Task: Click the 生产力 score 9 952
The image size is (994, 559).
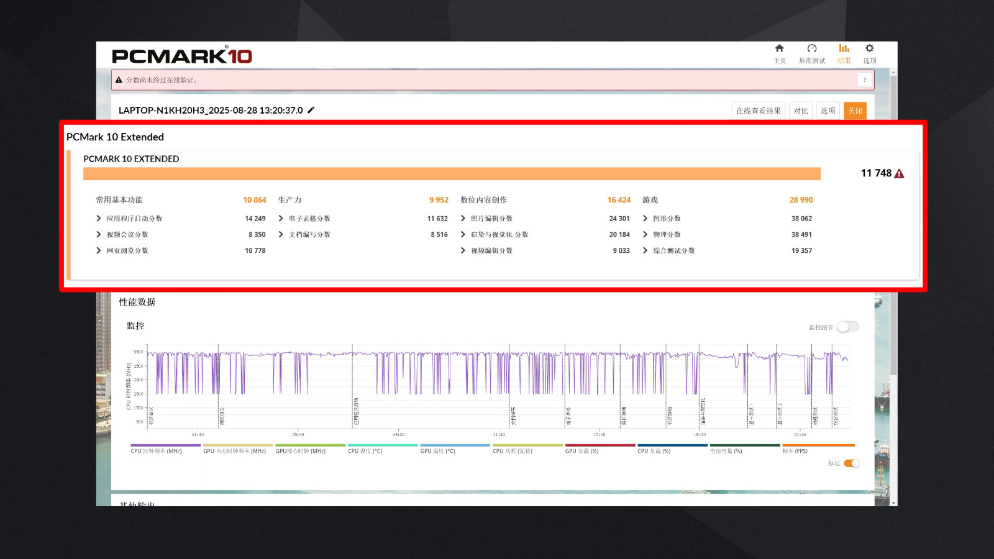Action: (x=439, y=200)
